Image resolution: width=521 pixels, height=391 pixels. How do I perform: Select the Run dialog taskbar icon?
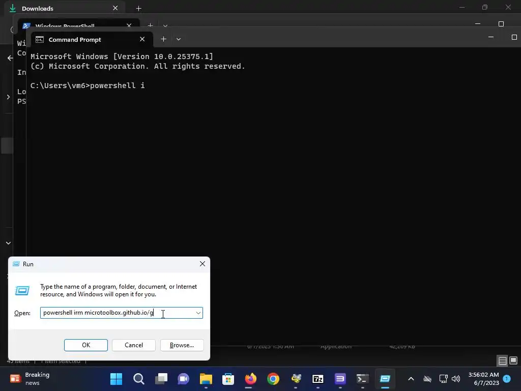point(385,379)
